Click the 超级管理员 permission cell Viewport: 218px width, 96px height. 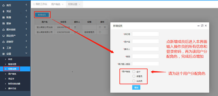pos(89,32)
